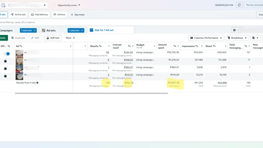
Task: Sort by Impressions column arrows
Action: pyautogui.click(x=197, y=46)
